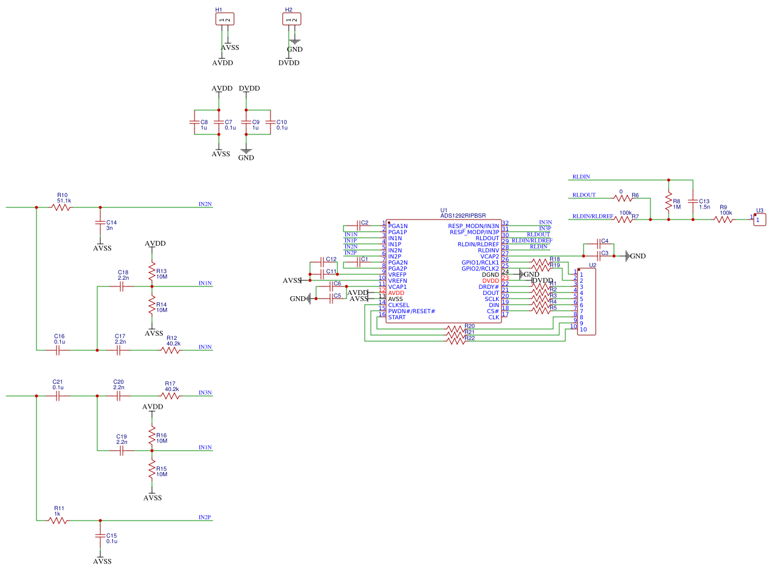Viewport: 772px width, 571px height.
Task: Click capacitor C15 0.1u symbol
Action: click(x=100, y=536)
